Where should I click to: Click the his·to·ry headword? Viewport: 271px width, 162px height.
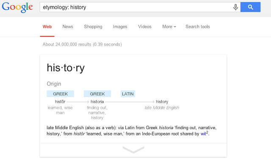(66, 68)
